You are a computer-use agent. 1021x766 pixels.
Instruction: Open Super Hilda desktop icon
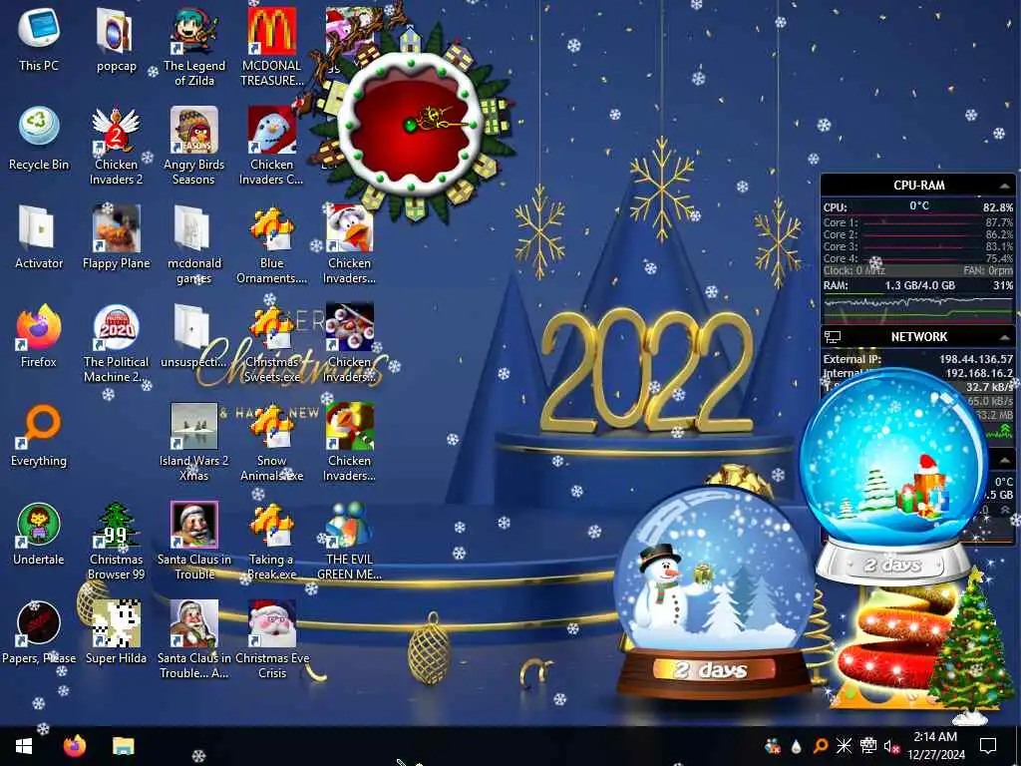point(116,631)
